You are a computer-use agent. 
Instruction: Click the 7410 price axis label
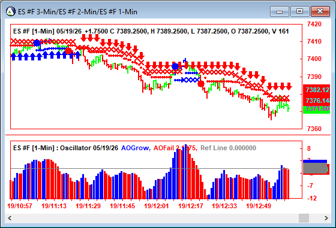tap(314, 41)
